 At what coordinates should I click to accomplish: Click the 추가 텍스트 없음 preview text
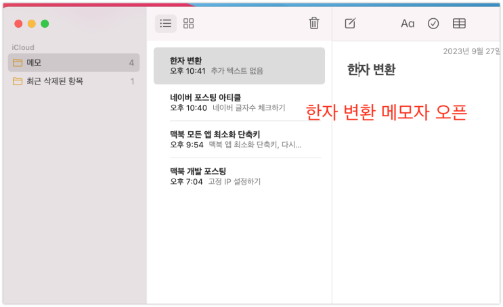(237, 71)
